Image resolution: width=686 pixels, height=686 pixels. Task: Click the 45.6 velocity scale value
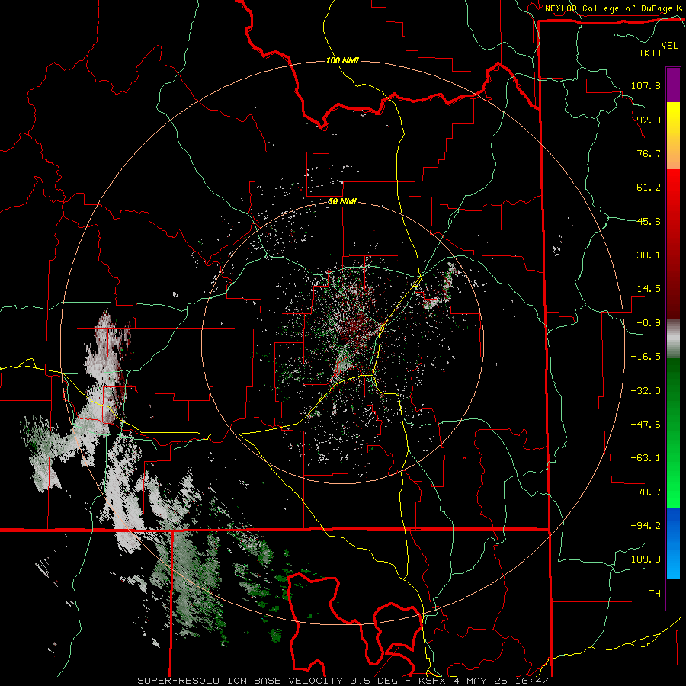pos(649,221)
